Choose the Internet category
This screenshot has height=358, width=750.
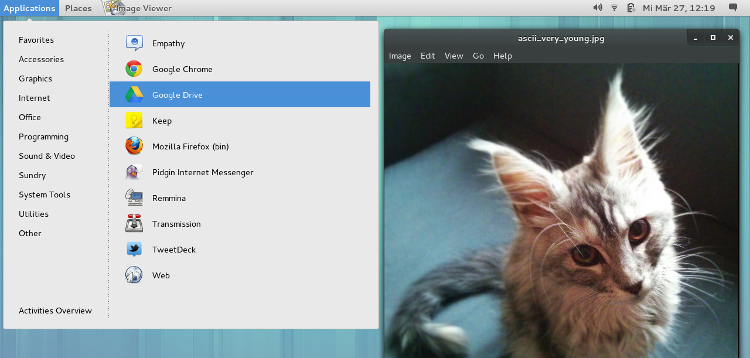(x=35, y=98)
